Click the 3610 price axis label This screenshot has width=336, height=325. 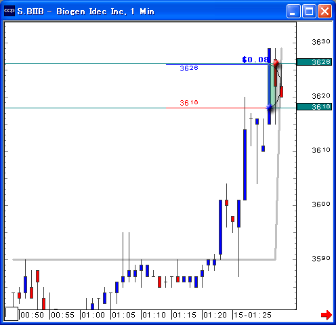321,150
